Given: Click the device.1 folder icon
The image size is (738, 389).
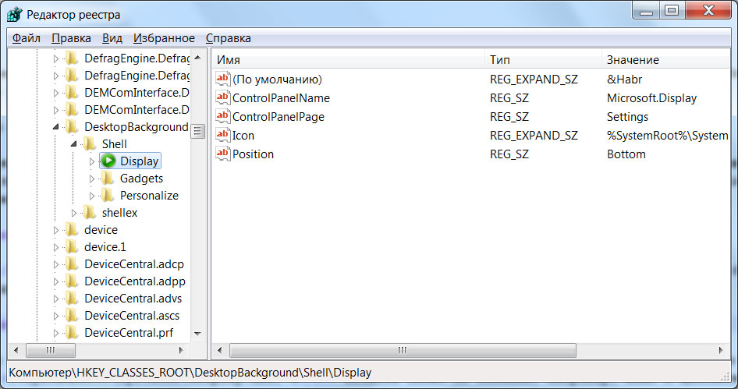Looking at the screenshot, I should [x=72, y=247].
